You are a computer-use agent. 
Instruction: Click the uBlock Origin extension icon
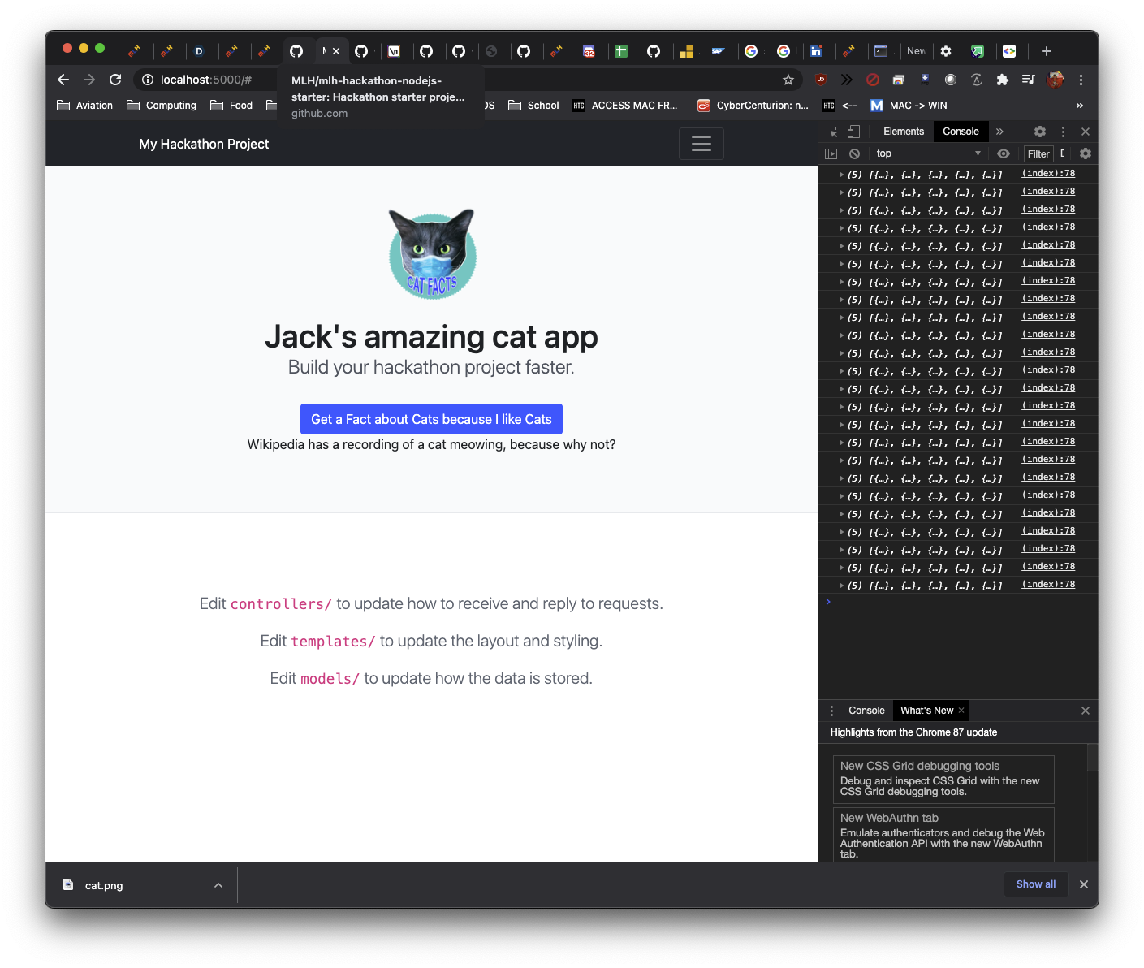[x=821, y=80]
